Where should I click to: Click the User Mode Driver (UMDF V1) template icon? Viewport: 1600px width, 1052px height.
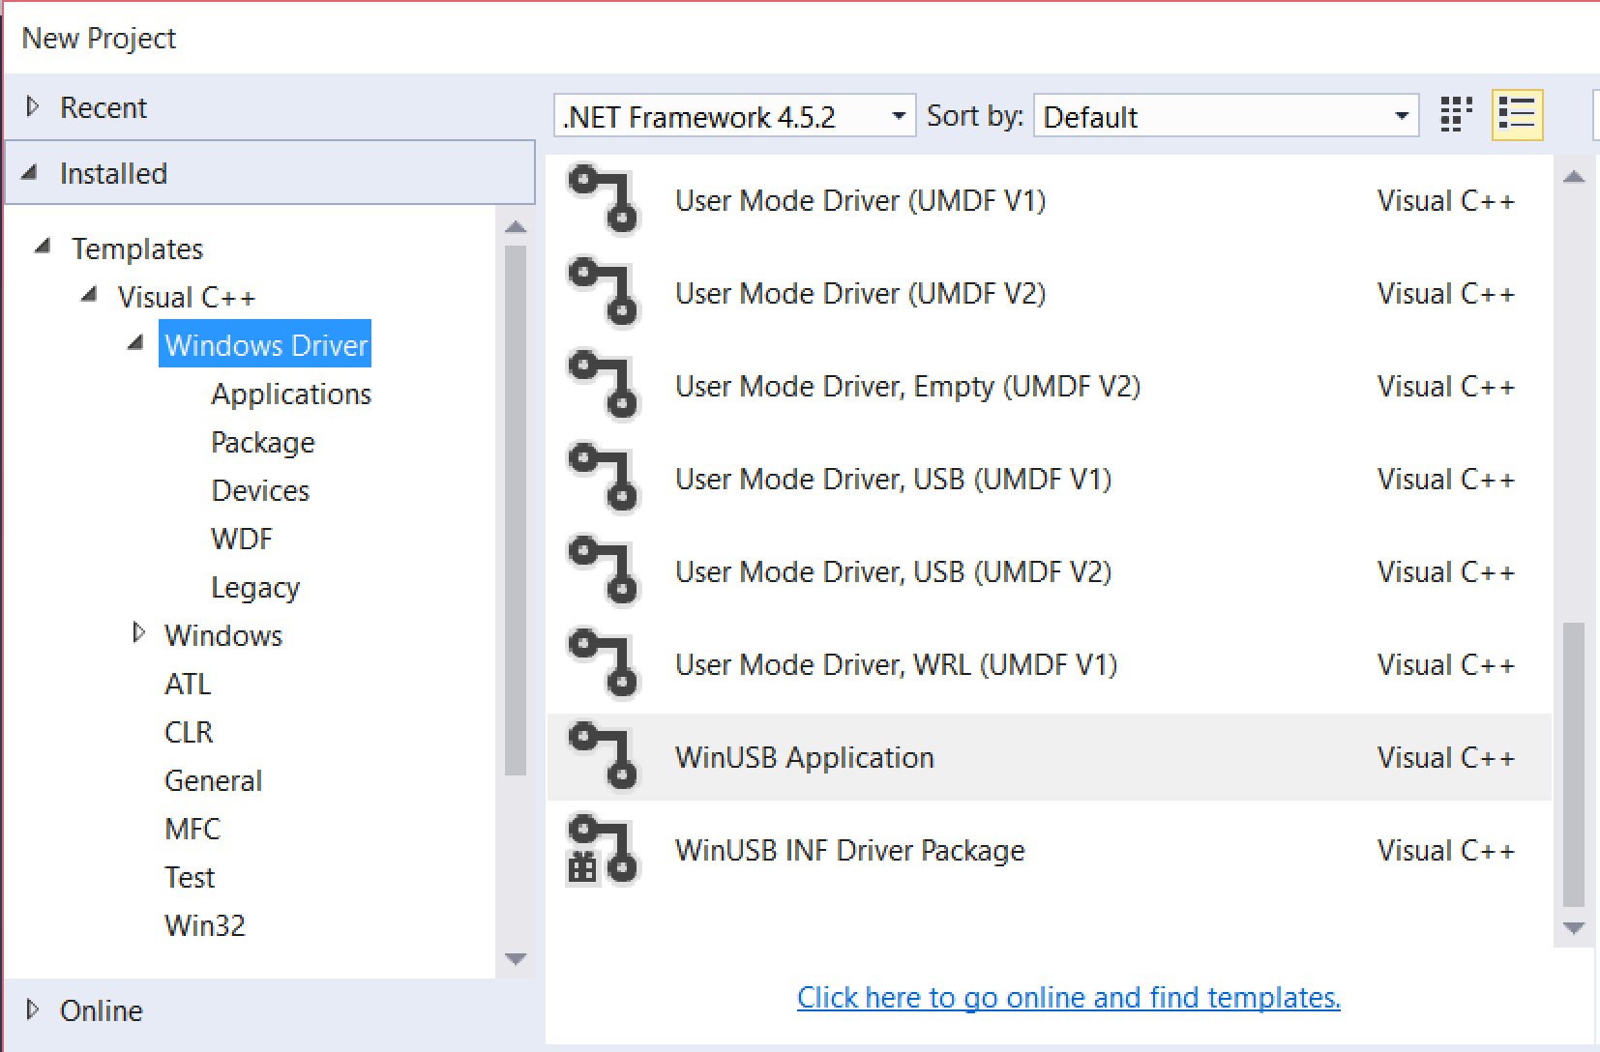click(x=604, y=200)
